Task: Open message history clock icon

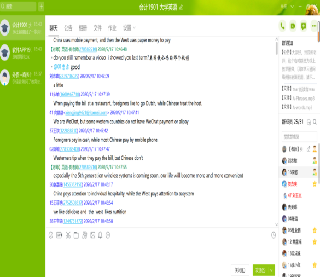Action: coord(274,235)
